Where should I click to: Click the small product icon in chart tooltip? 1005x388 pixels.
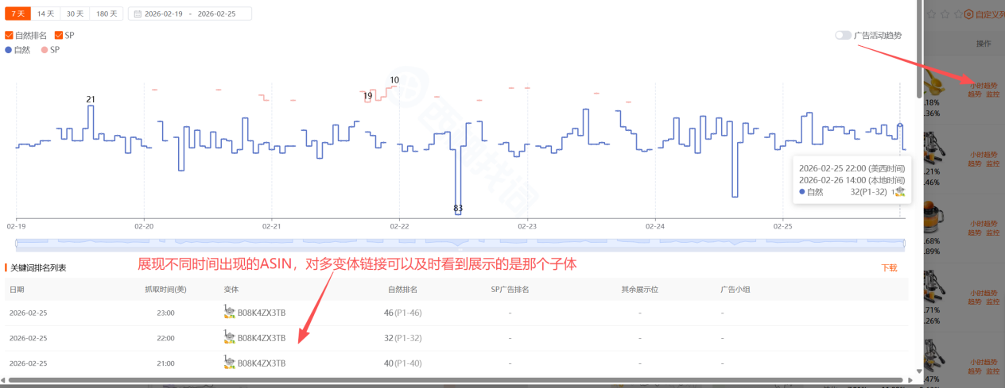[899, 191]
